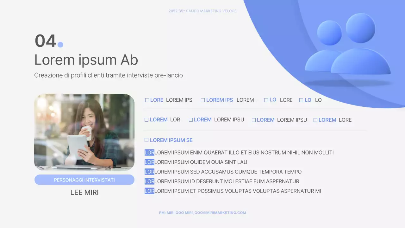Click the blue LOR tag before QUIDEM QUIA line
Image resolution: width=405 pixels, height=228 pixels.
(149, 162)
